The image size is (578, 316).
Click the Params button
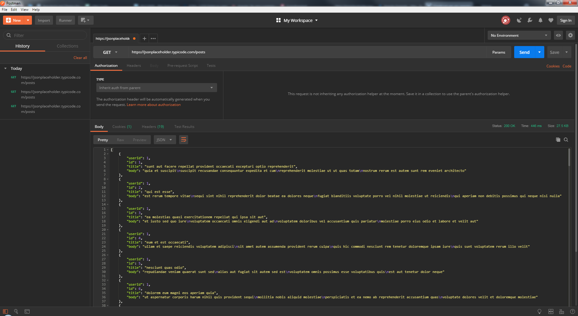[499, 52]
